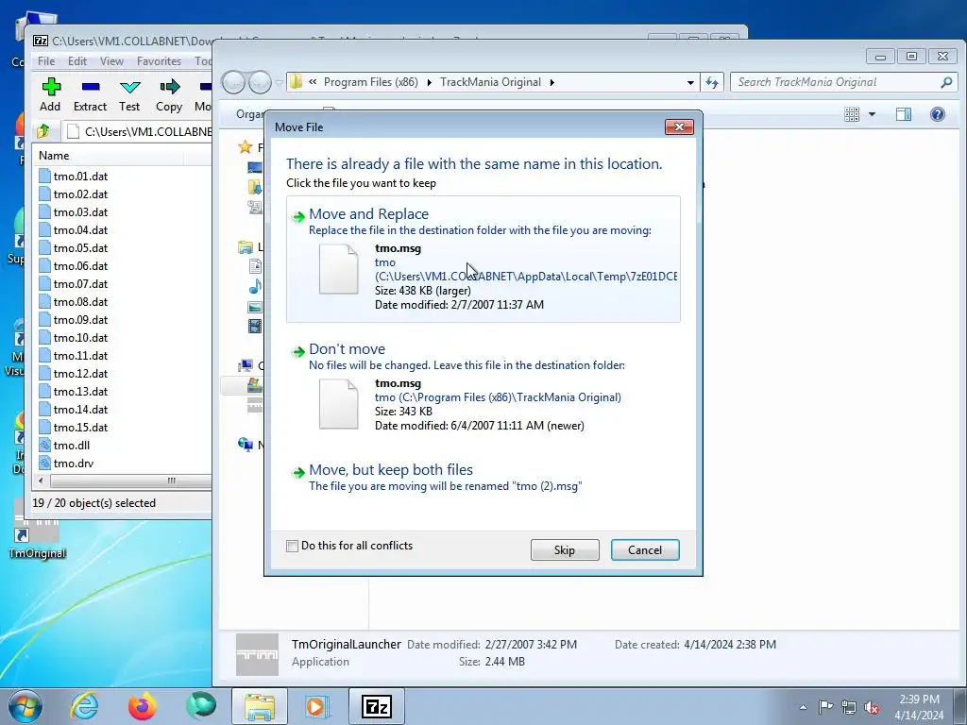Click TmOriginalLauncher thumbnail in details pane
This screenshot has width=967, height=725.
click(257, 654)
